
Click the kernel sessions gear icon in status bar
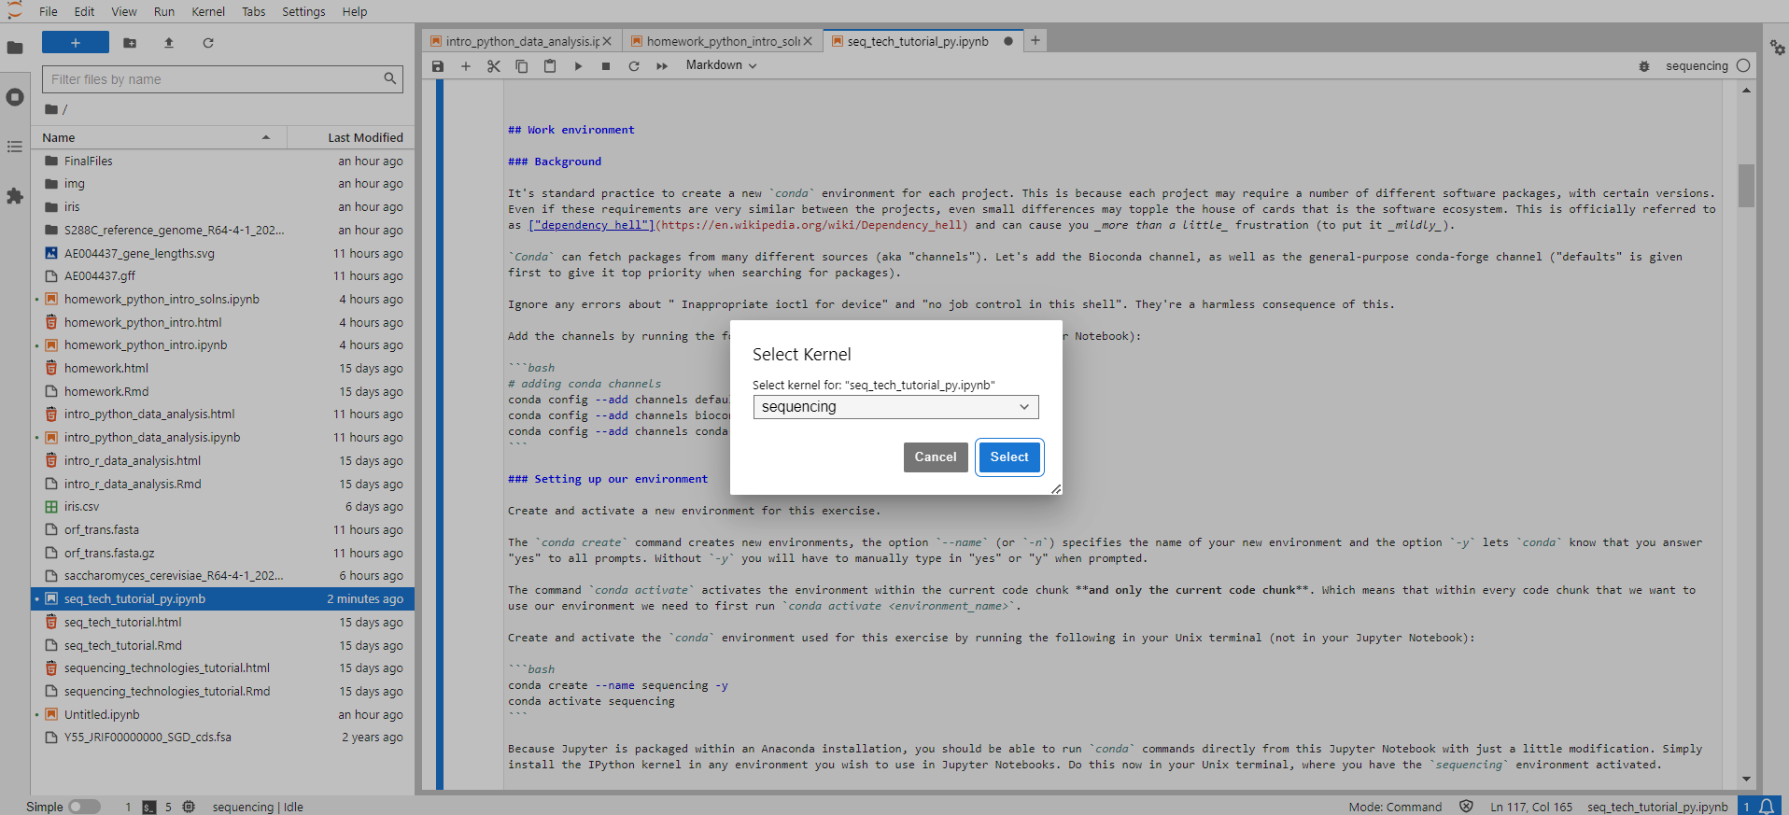pyautogui.click(x=189, y=807)
